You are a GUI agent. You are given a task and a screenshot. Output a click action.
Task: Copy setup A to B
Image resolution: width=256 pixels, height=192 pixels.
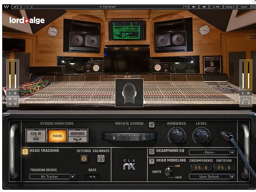click(216, 7)
